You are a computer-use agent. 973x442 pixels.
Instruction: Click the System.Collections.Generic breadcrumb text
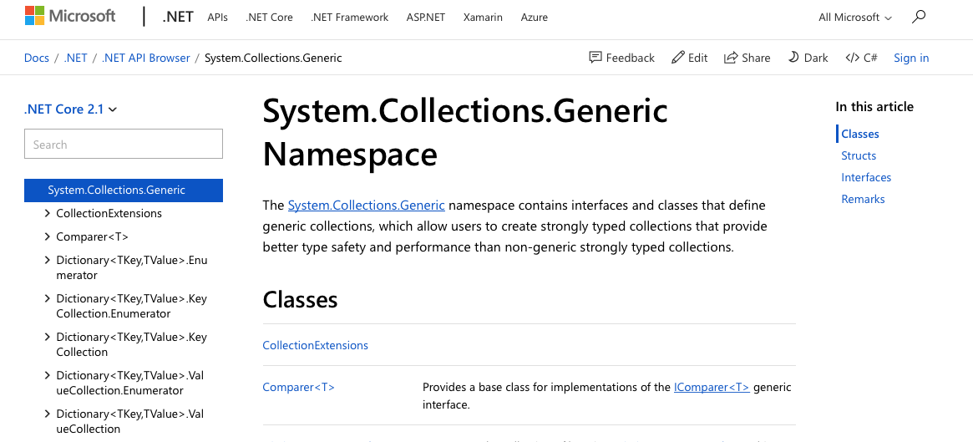click(273, 58)
